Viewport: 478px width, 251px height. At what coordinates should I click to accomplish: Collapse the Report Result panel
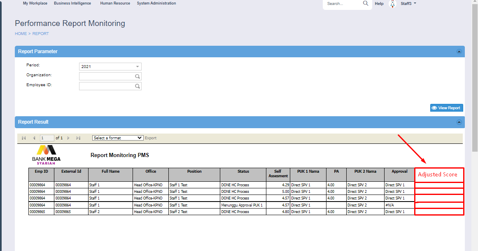[459, 122]
